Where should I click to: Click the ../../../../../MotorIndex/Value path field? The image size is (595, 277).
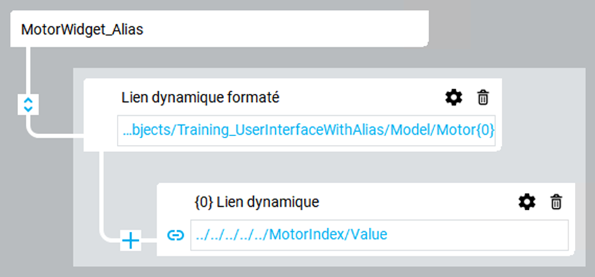(379, 235)
